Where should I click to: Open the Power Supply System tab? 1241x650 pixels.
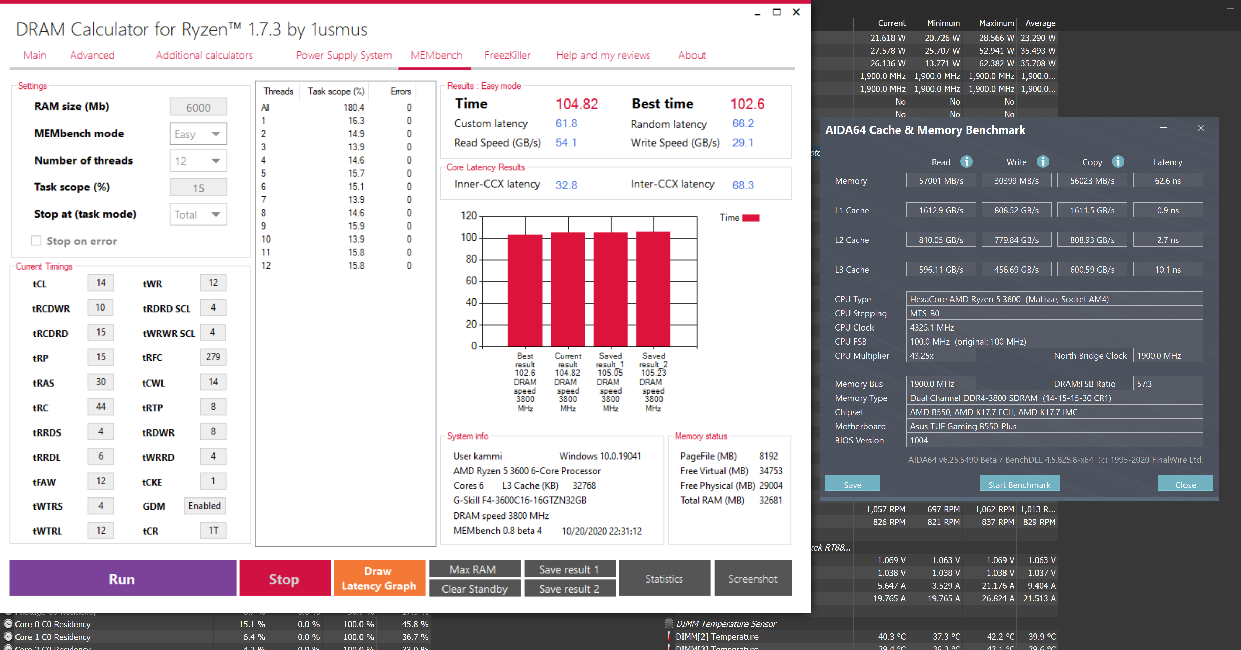pyautogui.click(x=344, y=55)
